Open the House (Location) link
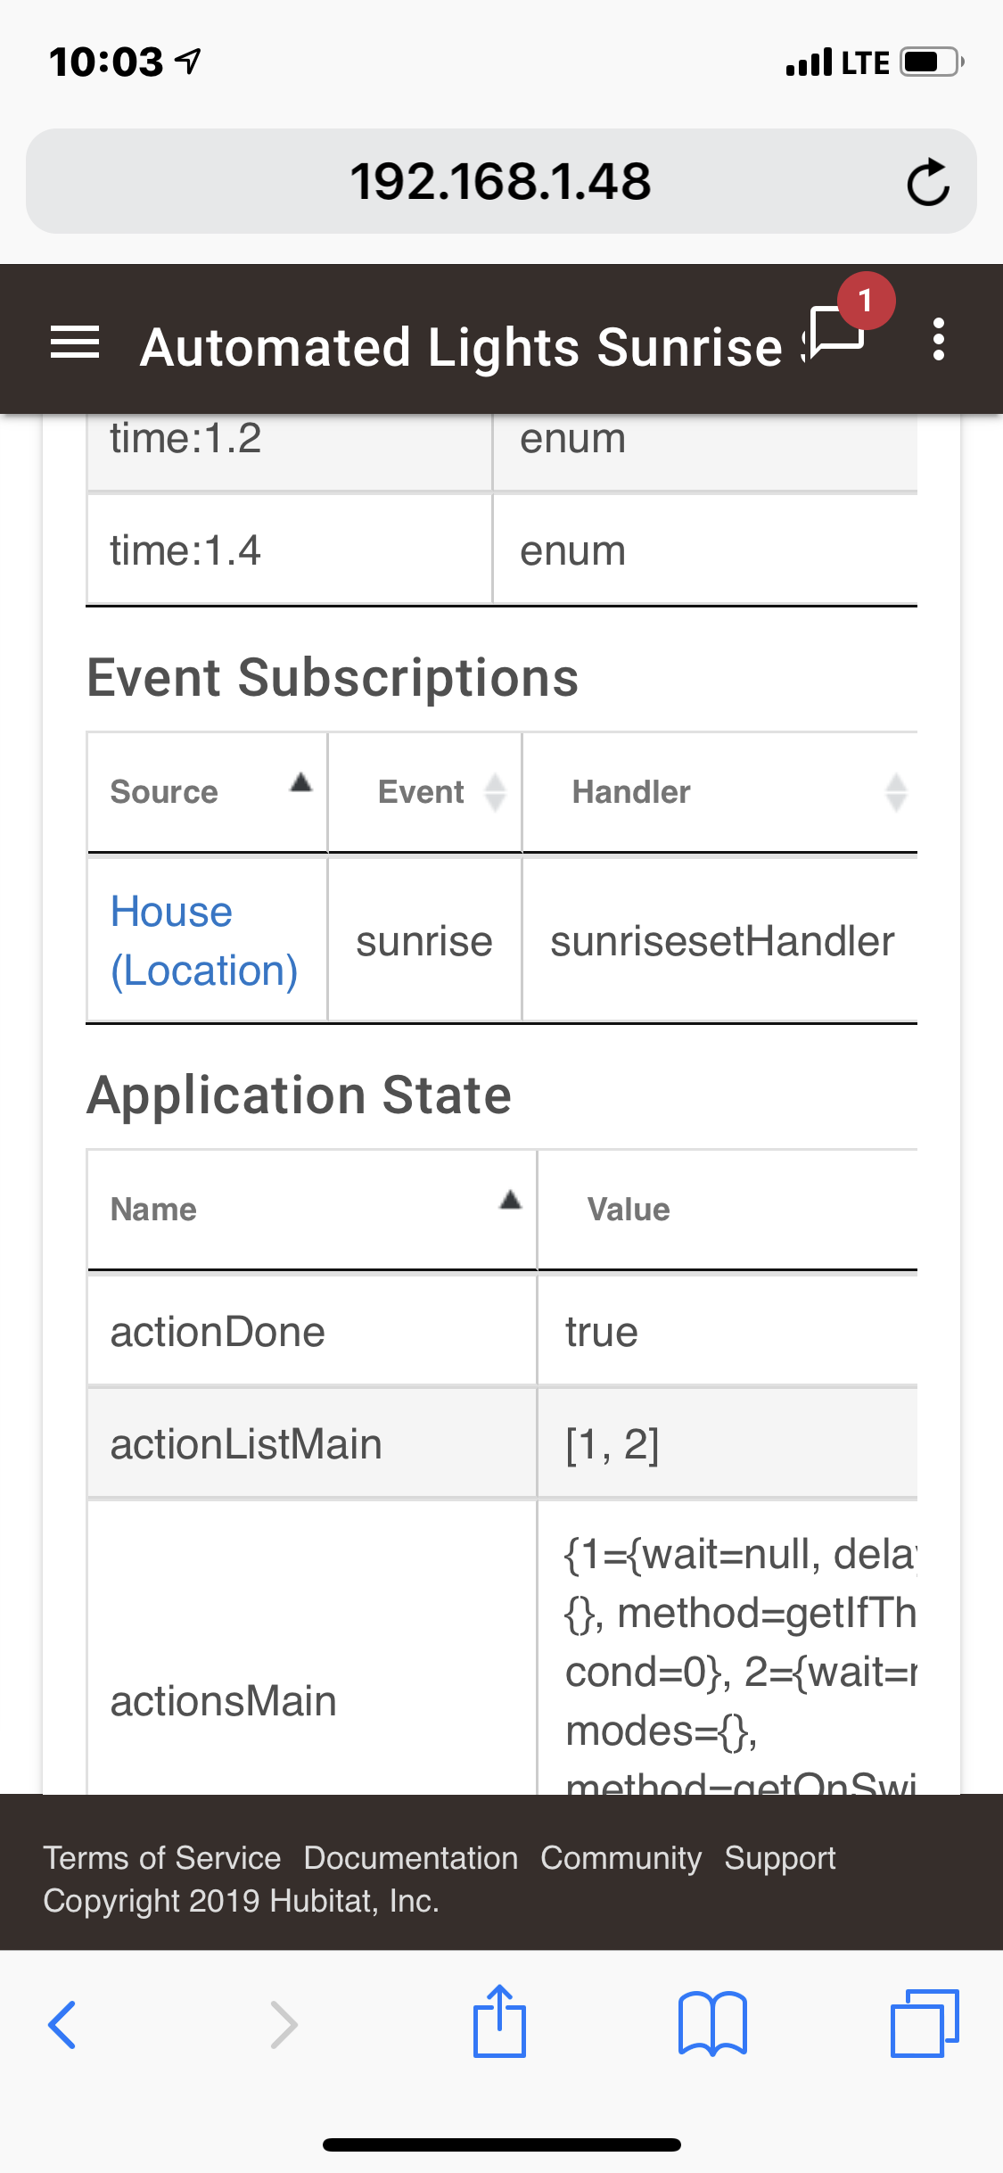1003x2173 pixels. point(203,941)
